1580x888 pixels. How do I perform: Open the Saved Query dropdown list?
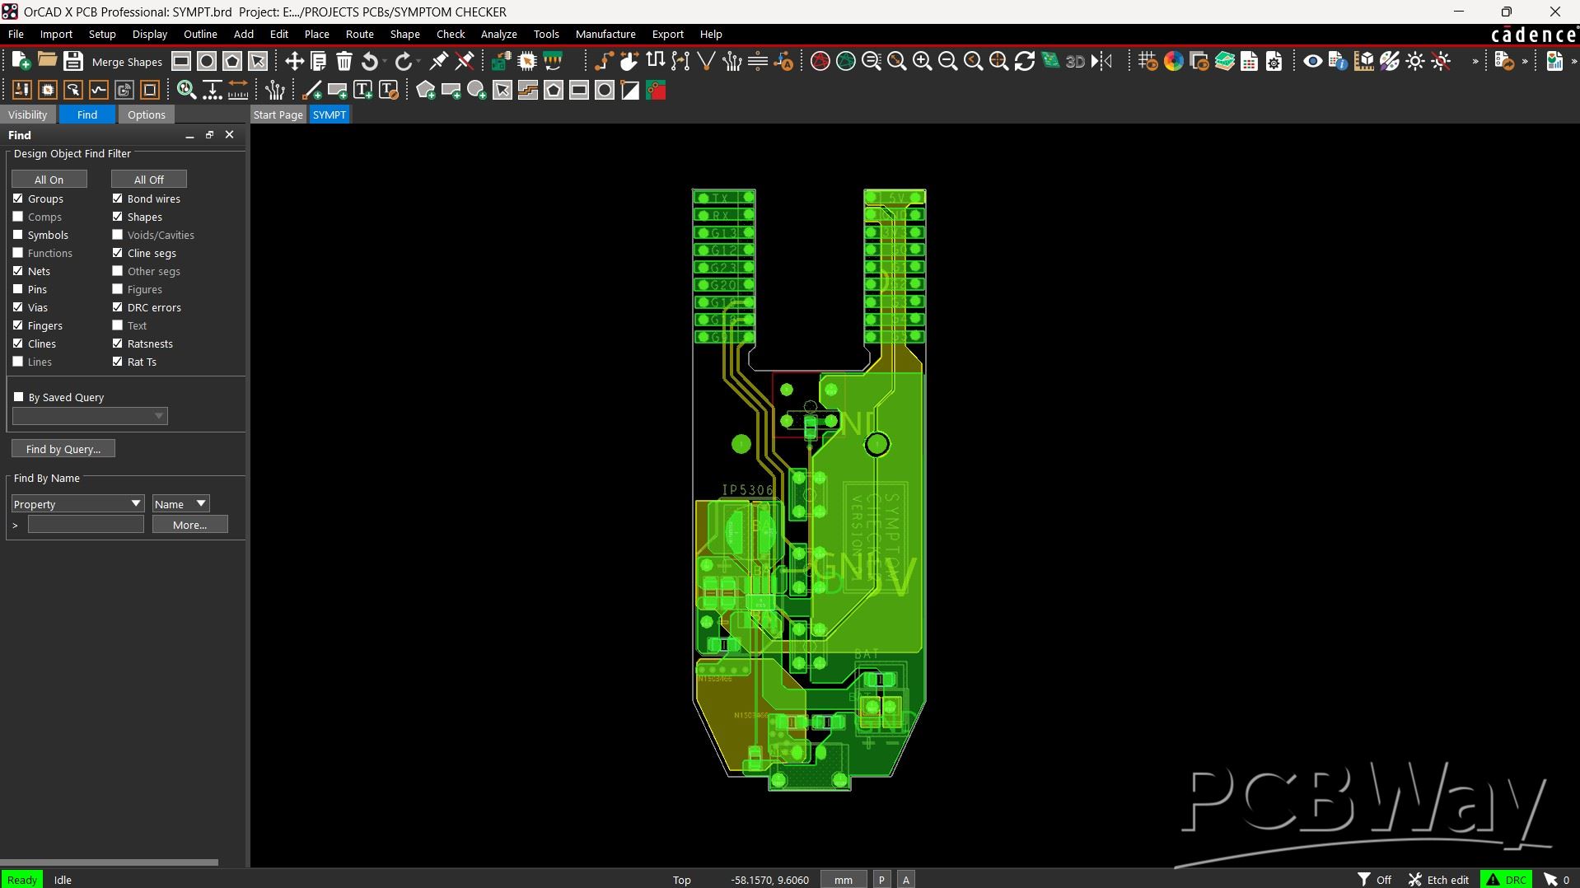pos(90,416)
